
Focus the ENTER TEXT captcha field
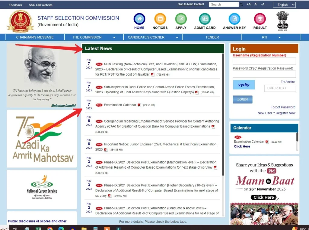280,88
